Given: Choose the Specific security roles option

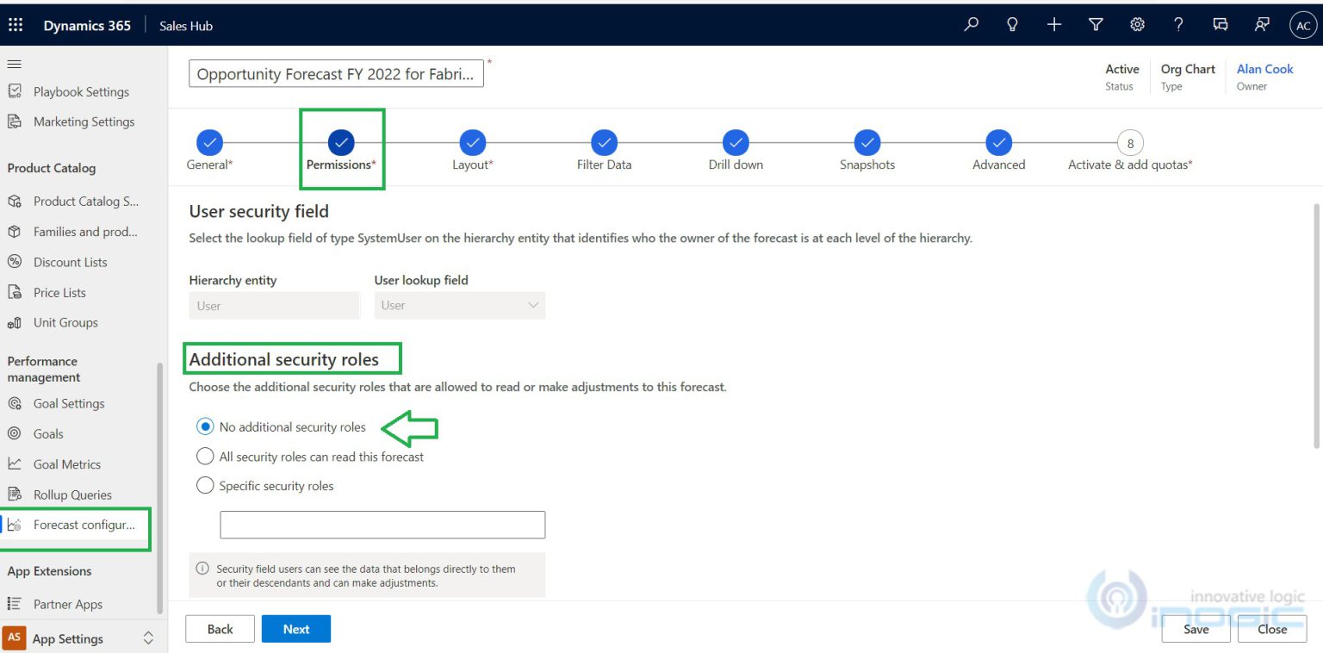Looking at the screenshot, I should point(204,485).
